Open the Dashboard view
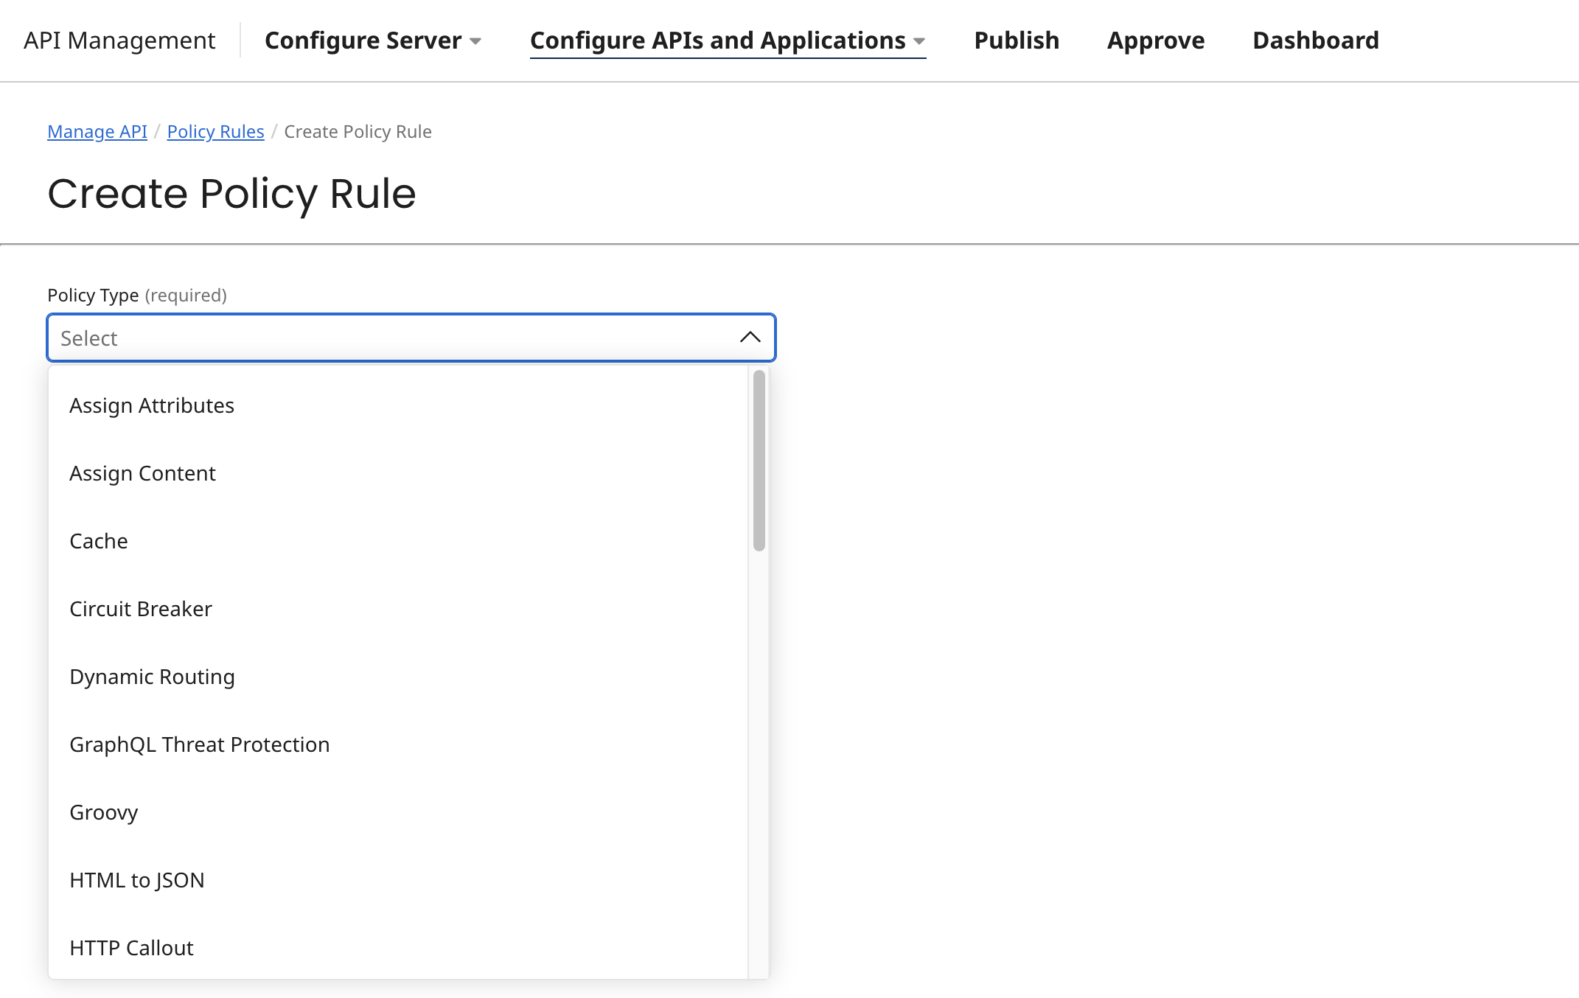1579x998 pixels. point(1314,41)
